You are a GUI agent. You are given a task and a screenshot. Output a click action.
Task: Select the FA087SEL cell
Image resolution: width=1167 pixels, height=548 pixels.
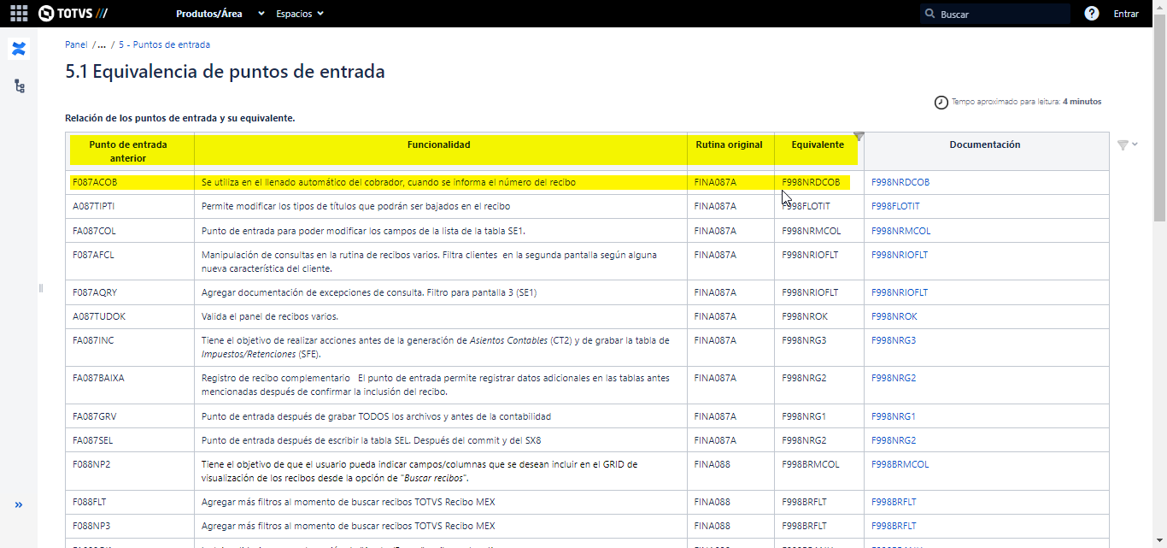click(x=130, y=440)
